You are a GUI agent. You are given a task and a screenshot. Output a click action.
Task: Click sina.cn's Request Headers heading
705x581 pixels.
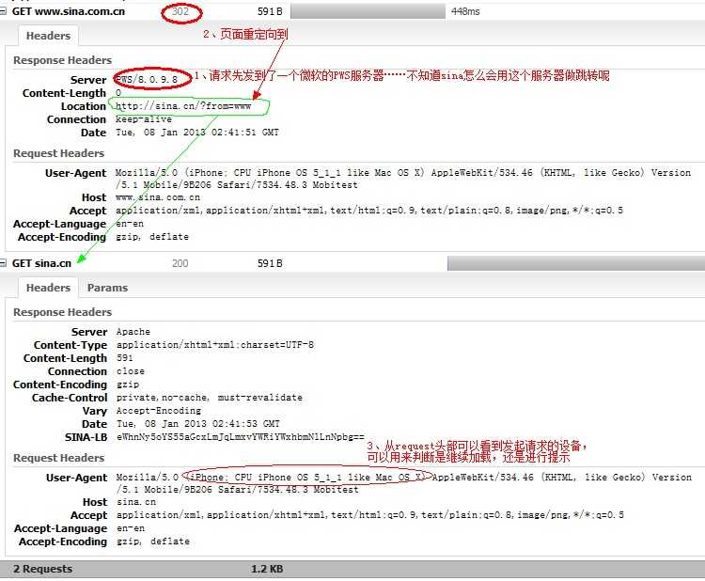point(59,458)
